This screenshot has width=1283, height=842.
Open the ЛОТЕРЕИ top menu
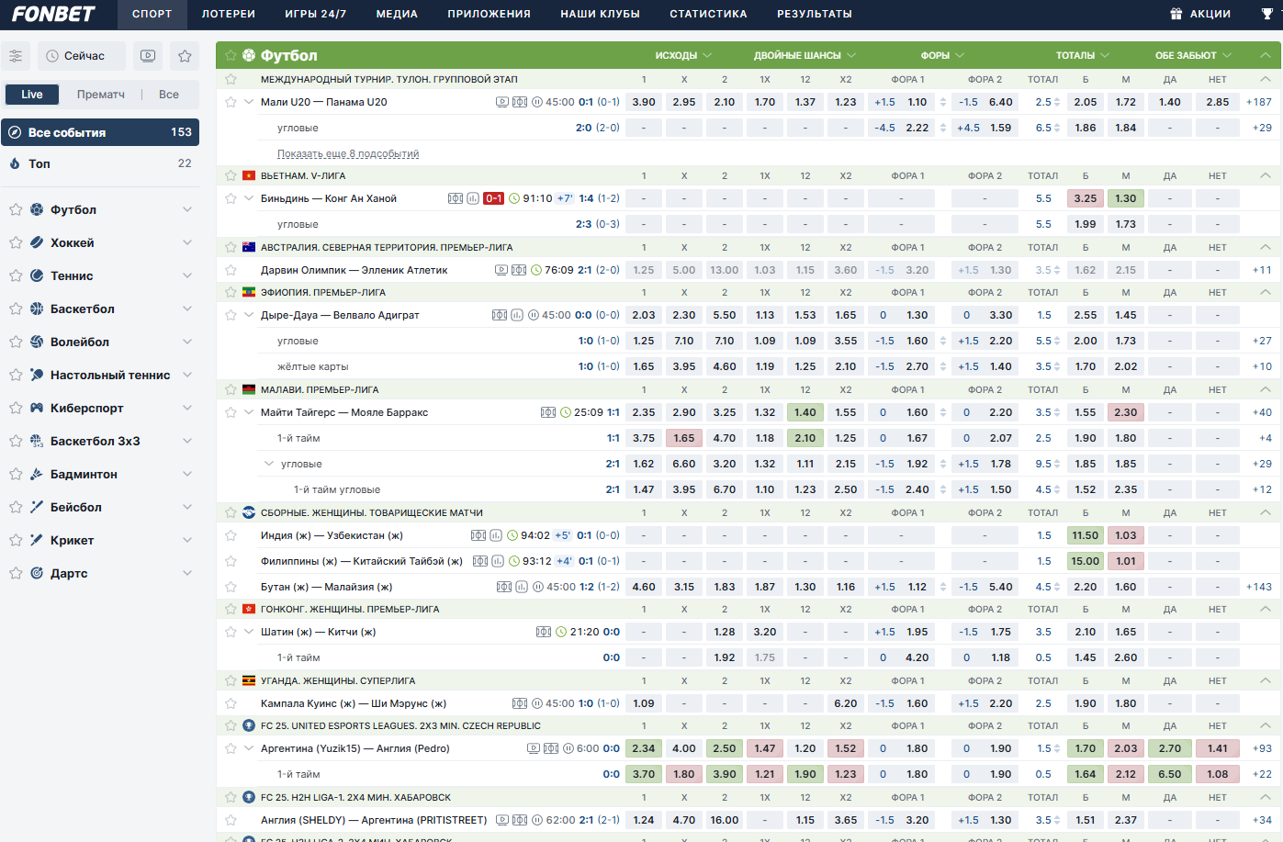click(229, 14)
